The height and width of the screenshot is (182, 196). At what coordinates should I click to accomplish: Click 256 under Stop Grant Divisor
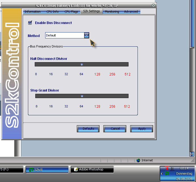(x=112, y=107)
